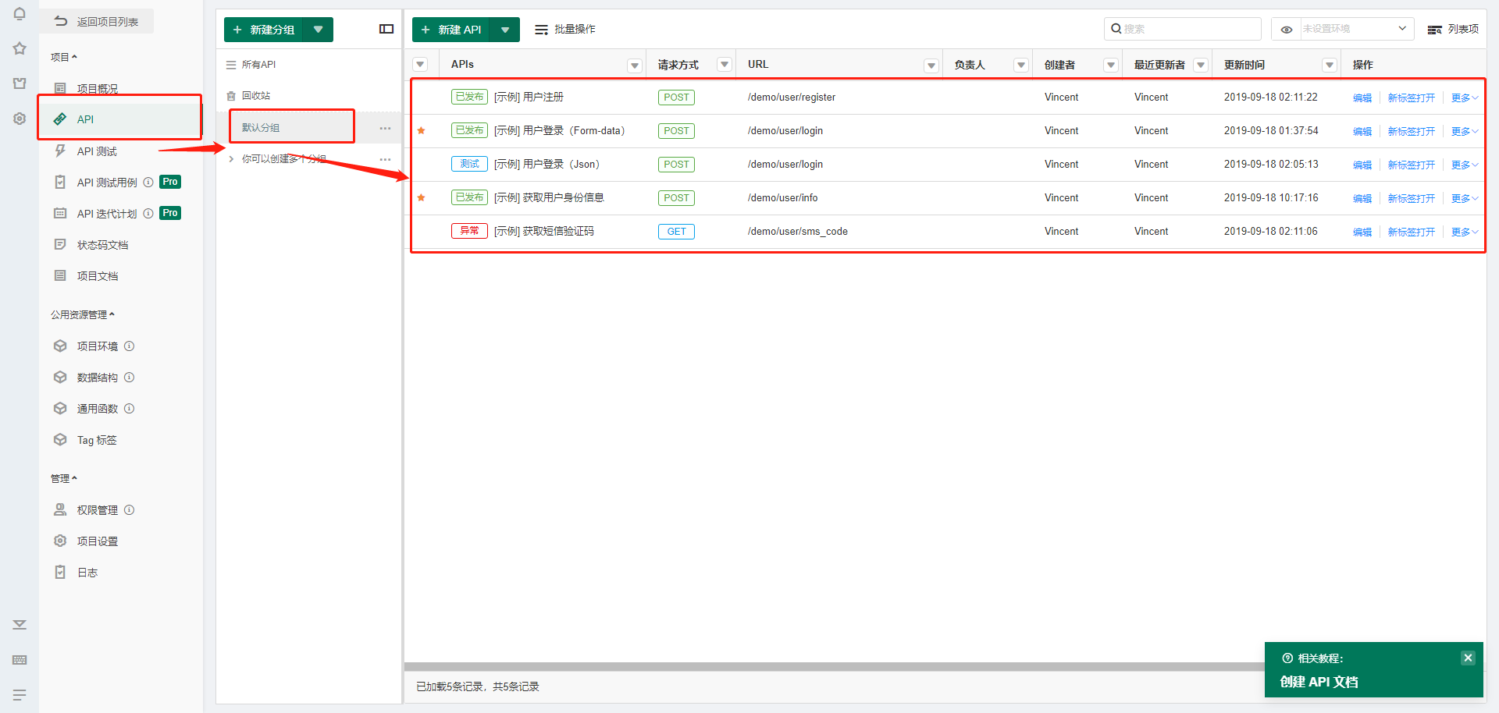Click the 返回项目列表 back button
1499x713 pixels.
tap(97, 22)
